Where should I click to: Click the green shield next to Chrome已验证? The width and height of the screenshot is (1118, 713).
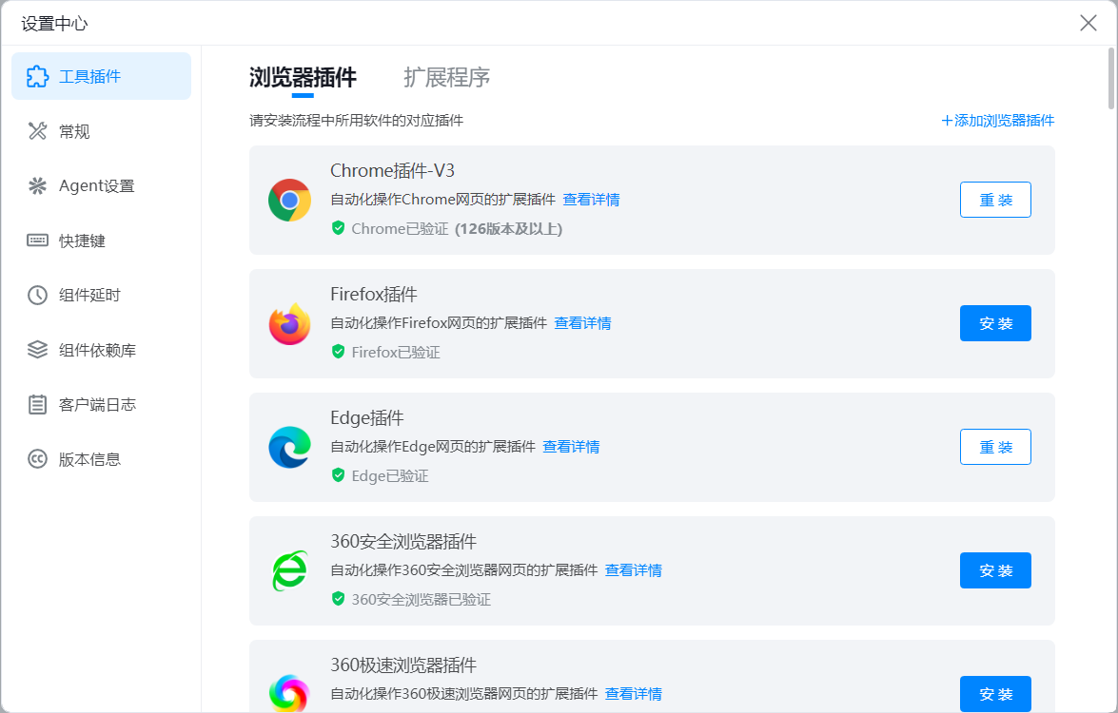point(339,228)
